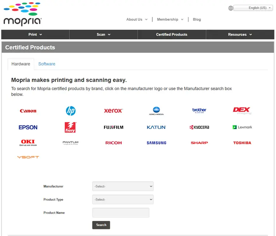The height and width of the screenshot is (236, 276).
Task: Open the Blog link
Action: pyautogui.click(x=197, y=19)
